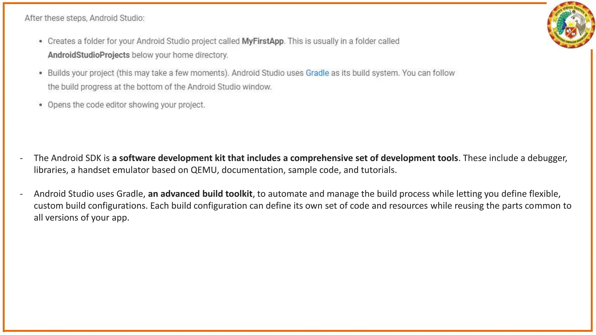
Task: Click the Gradle hyperlink
Action: pyautogui.click(x=317, y=73)
